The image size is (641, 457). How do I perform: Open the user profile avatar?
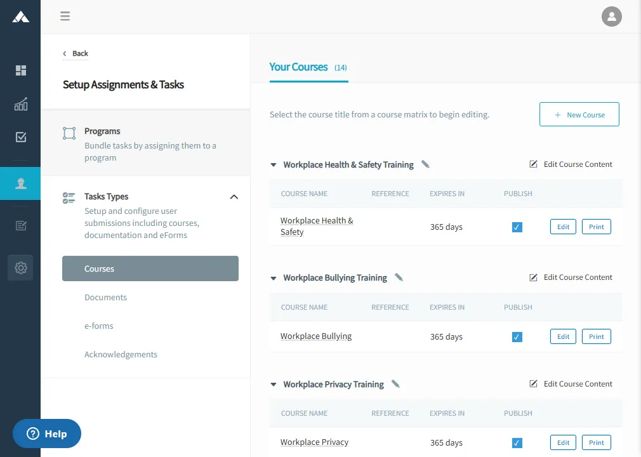[x=611, y=17]
